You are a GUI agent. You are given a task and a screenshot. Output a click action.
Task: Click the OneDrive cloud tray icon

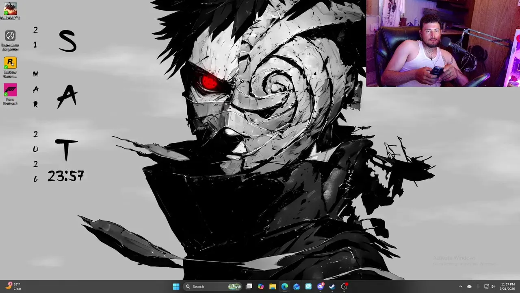pyautogui.click(x=469, y=286)
